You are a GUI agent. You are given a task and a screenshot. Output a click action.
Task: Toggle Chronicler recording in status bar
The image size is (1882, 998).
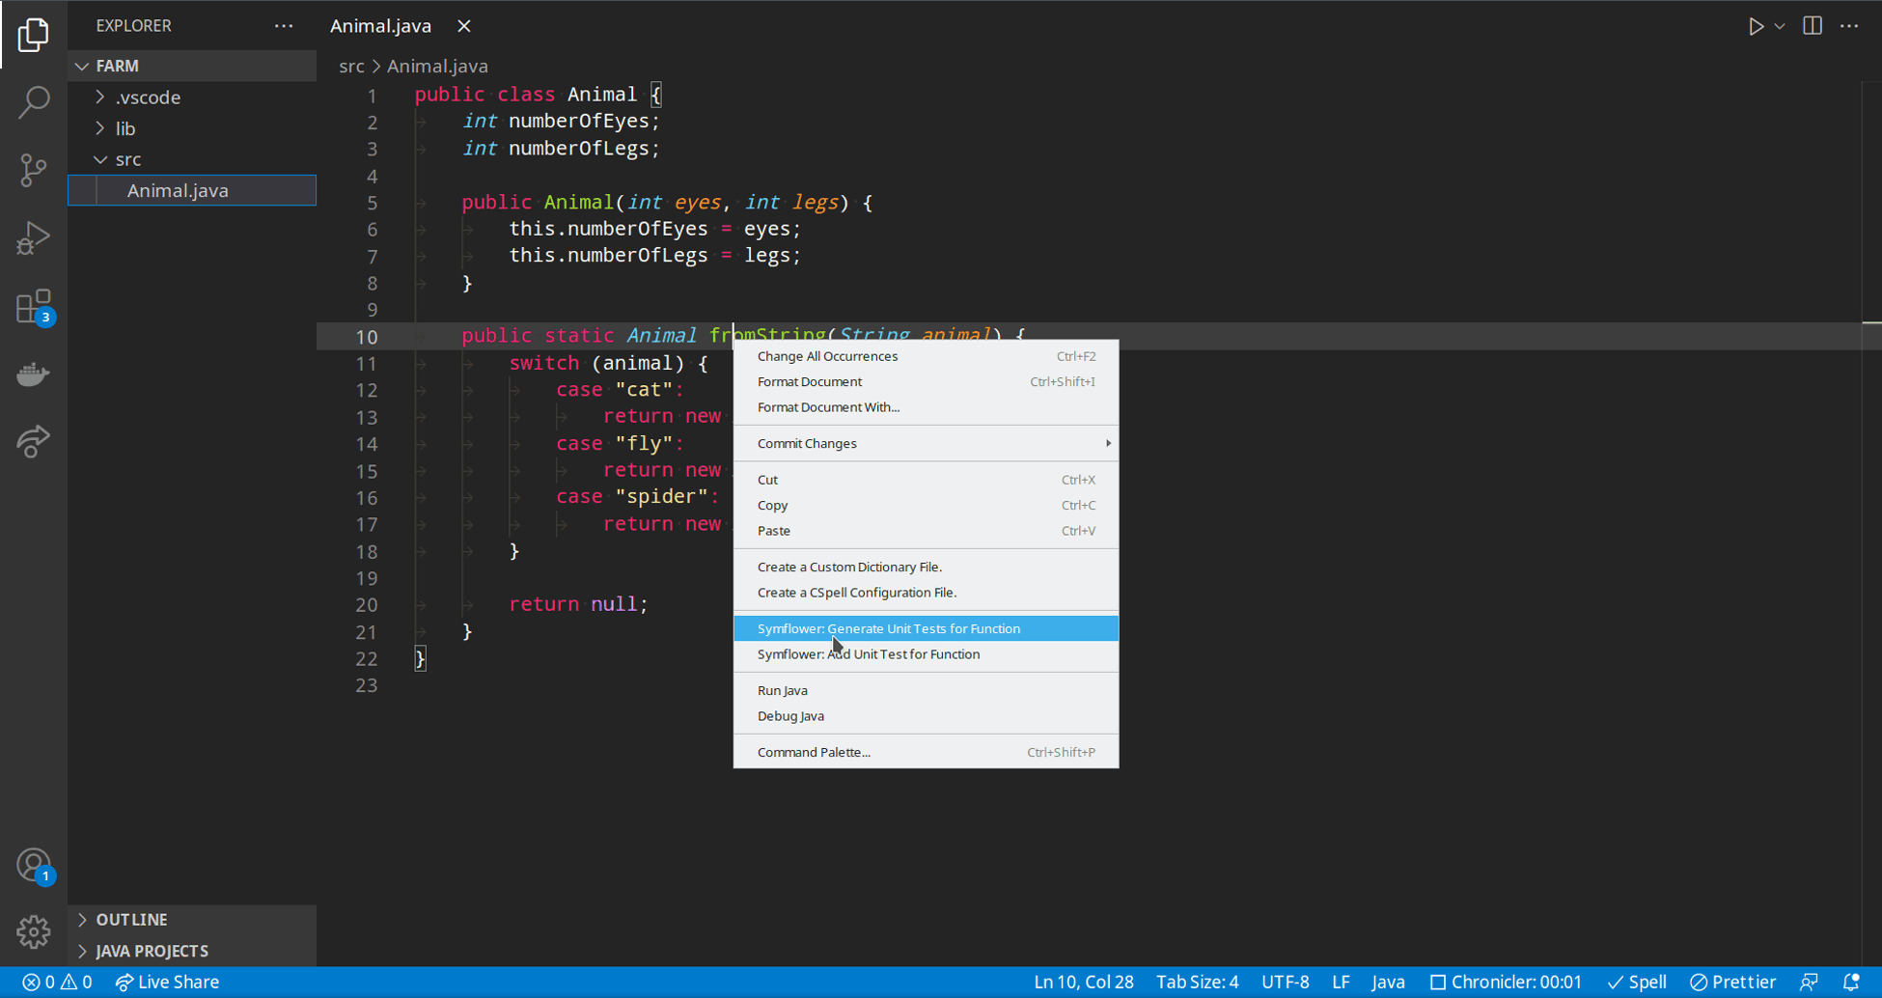[1506, 982]
